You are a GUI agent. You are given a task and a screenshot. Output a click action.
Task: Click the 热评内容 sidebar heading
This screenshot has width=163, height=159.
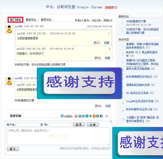124,40
